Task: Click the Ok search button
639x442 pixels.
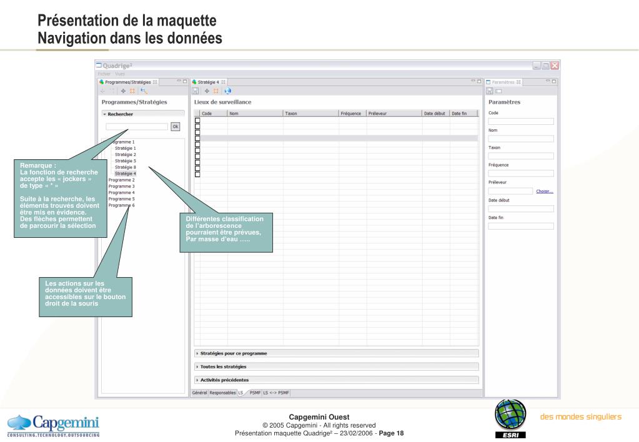Action: (x=176, y=127)
